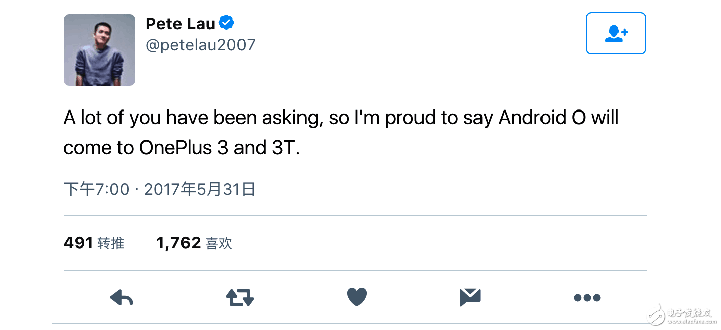The image size is (721, 330).
Task: Retweet the Android O announcement
Action: pos(239,298)
